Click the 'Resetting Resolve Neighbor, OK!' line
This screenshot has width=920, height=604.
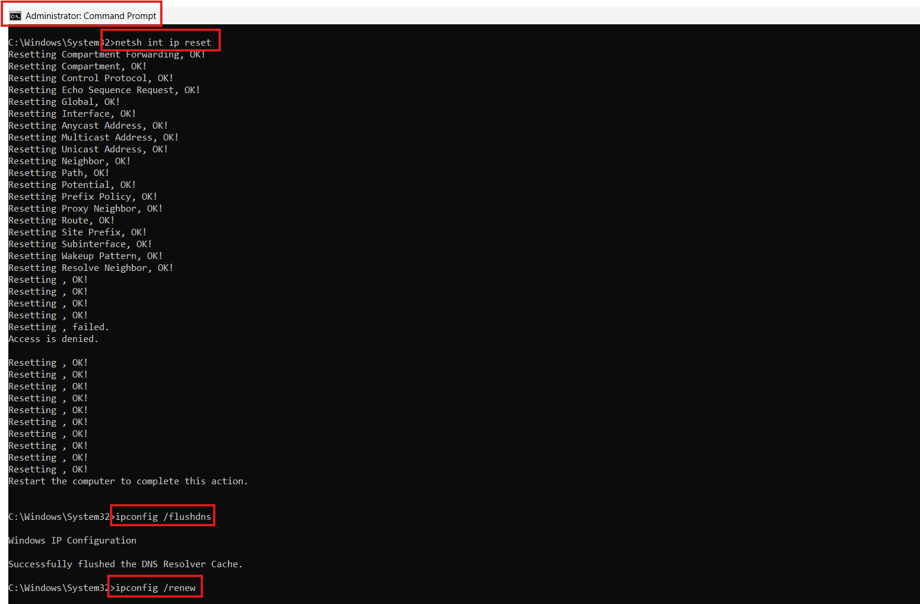90,267
